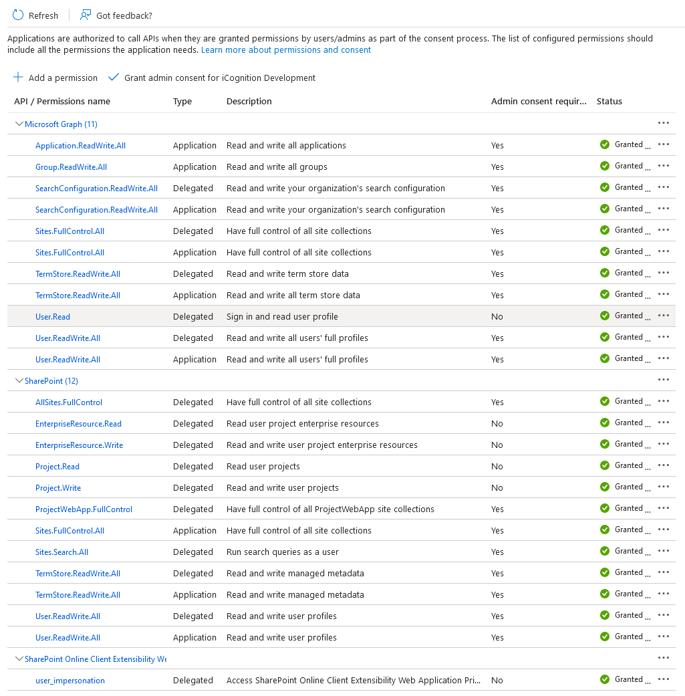Open the User.Read permission details
This screenshot has height=696, width=685.
53,316
